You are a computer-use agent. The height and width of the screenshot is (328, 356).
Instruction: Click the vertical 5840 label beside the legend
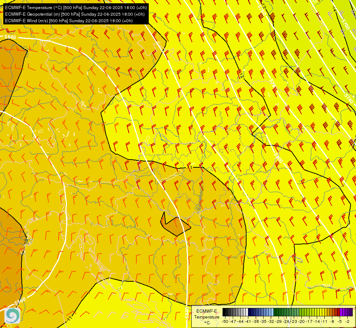pyautogui.click(x=187, y=313)
